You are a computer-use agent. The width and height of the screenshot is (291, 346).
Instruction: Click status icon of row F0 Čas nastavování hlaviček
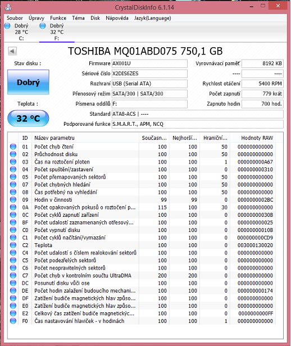pos(13,321)
